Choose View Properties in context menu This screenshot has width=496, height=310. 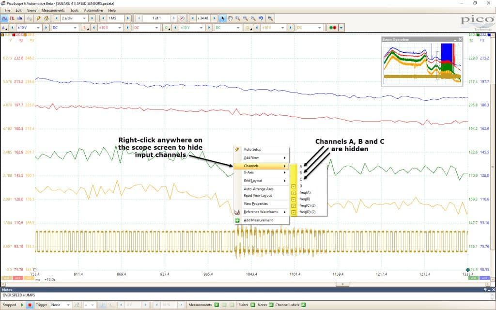point(261,204)
